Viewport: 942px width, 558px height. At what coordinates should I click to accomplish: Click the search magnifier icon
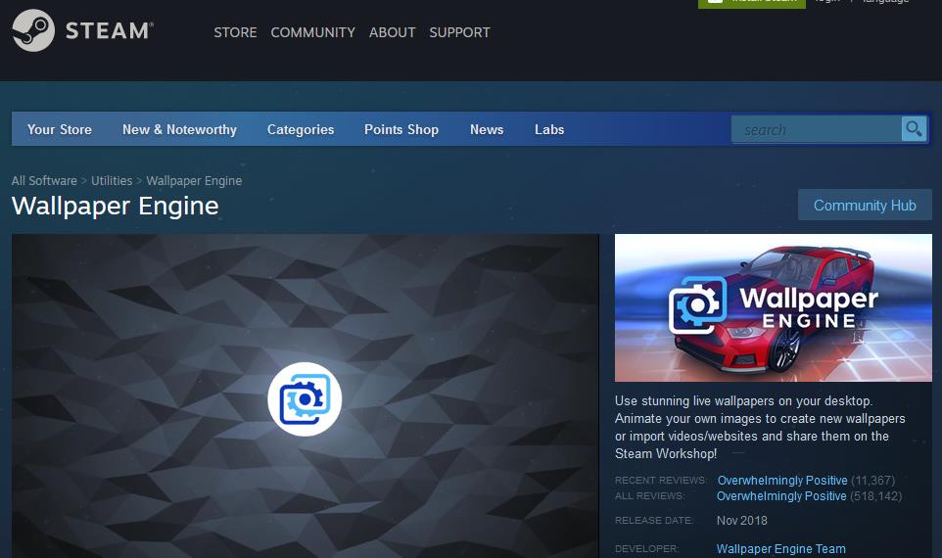point(914,128)
